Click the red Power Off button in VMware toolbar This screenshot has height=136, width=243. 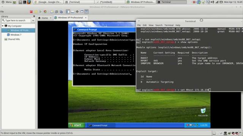tap(31, 12)
